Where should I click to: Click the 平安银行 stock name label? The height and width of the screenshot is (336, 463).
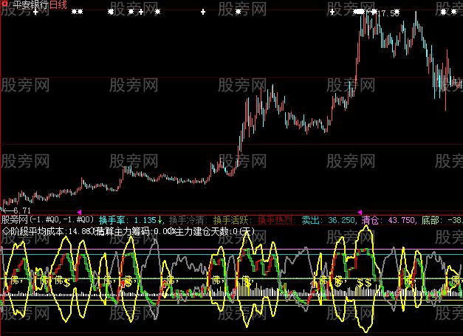point(31,5)
